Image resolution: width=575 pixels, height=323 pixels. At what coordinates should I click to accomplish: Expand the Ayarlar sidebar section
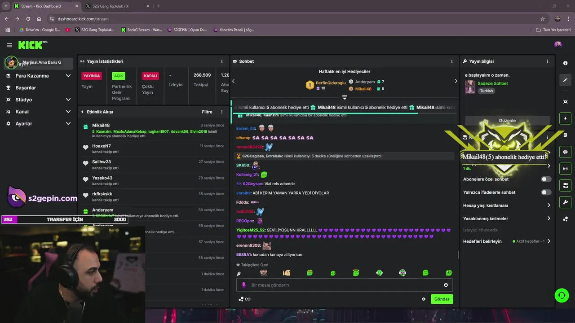pos(38,124)
